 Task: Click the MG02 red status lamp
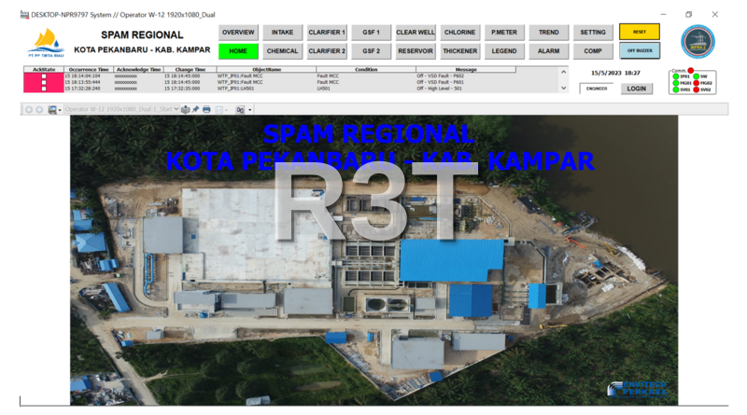[x=696, y=83]
